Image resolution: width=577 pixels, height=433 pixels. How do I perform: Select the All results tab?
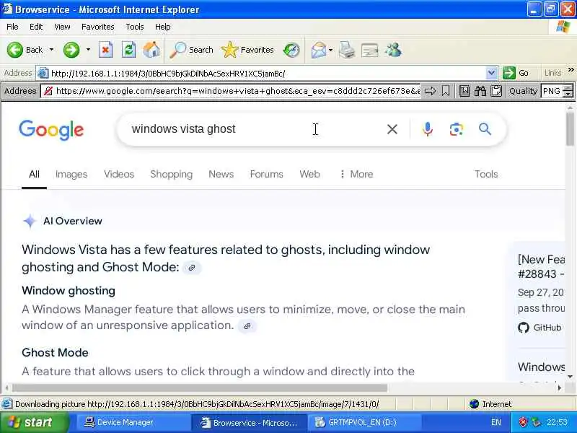pos(34,174)
